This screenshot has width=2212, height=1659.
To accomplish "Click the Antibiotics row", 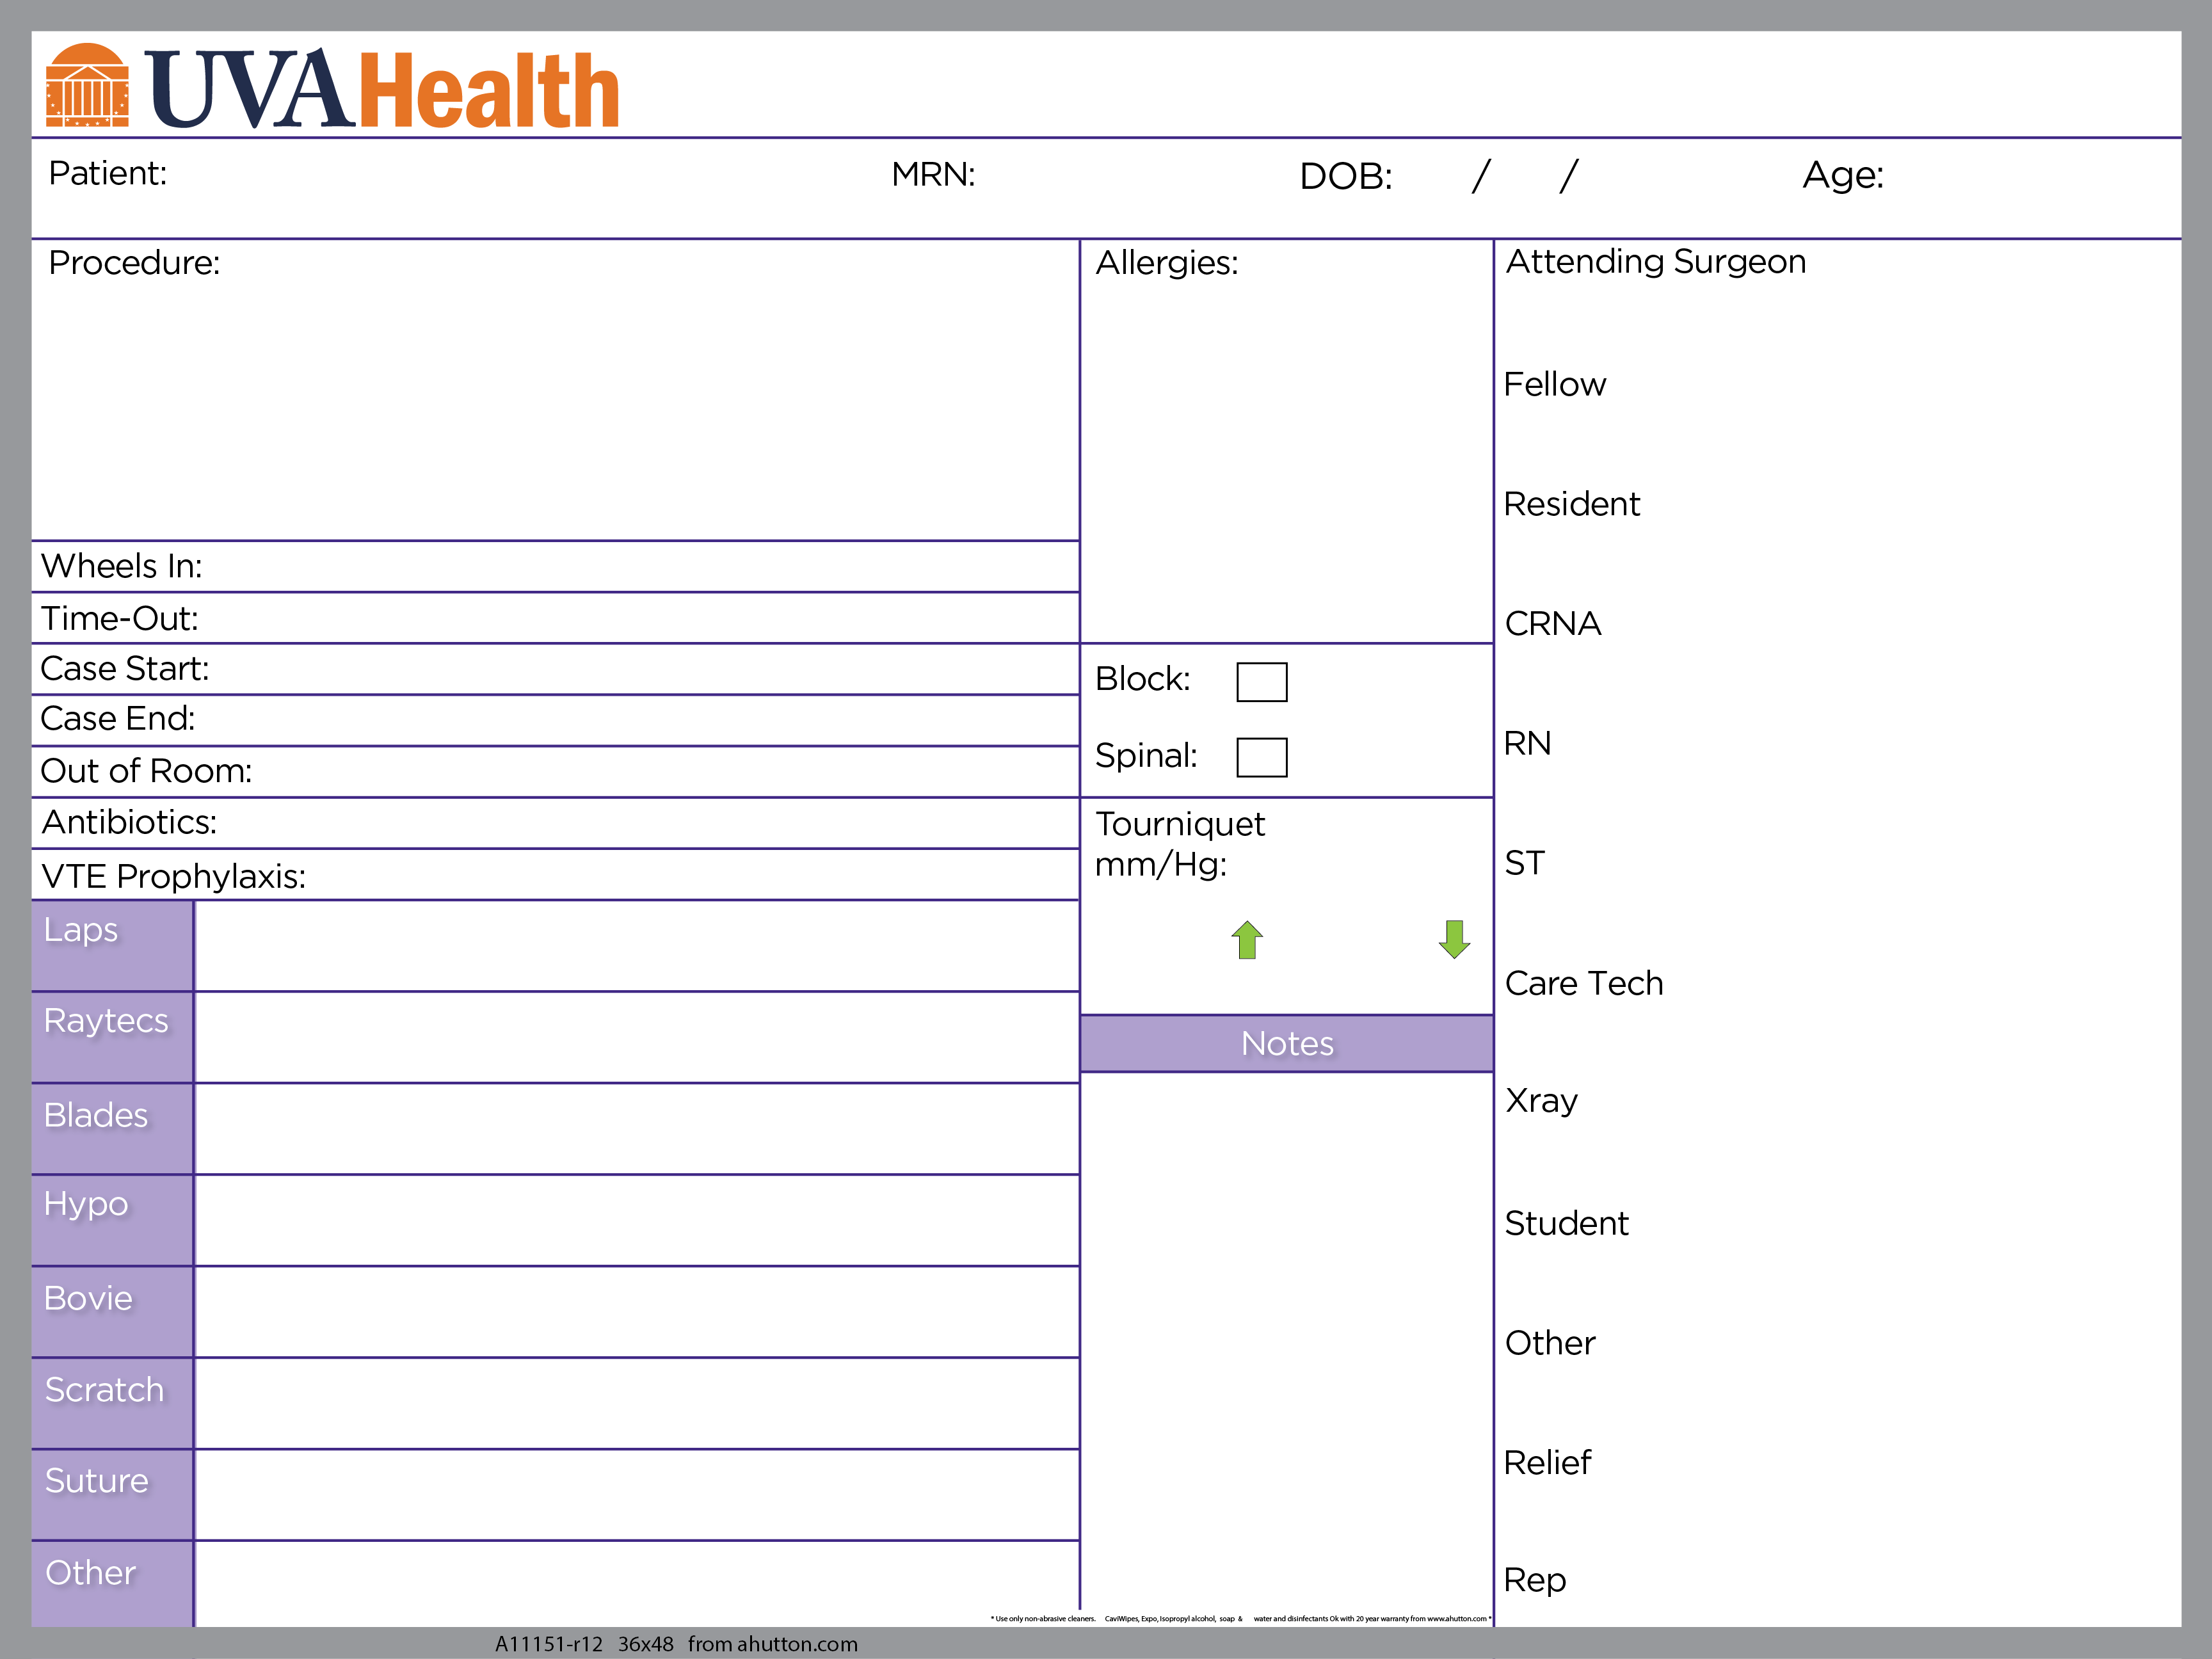I will 555,823.
